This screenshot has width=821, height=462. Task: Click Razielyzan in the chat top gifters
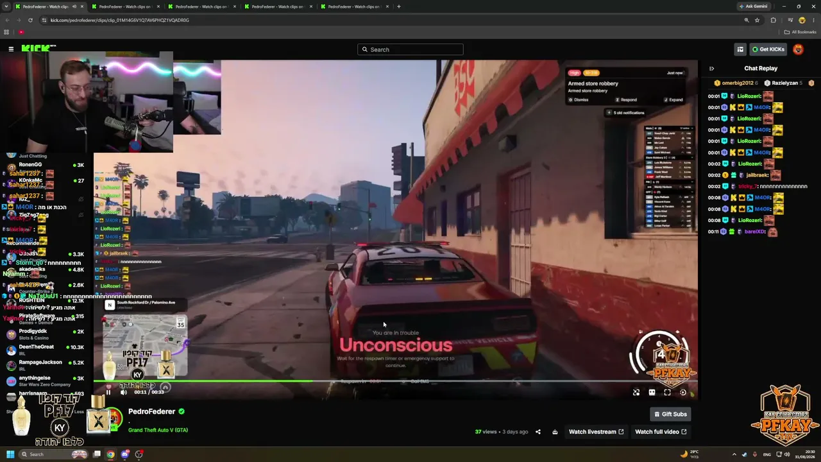click(x=784, y=83)
